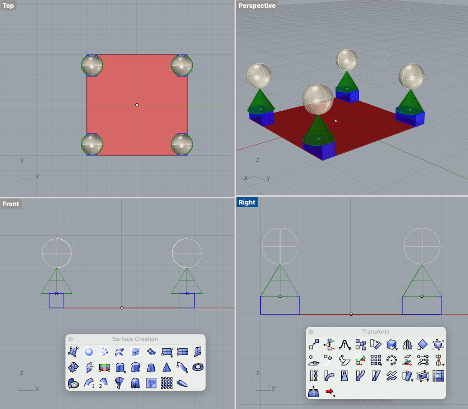Click the Polar Array icon
Screen dimensions: 468x409
coord(392,360)
